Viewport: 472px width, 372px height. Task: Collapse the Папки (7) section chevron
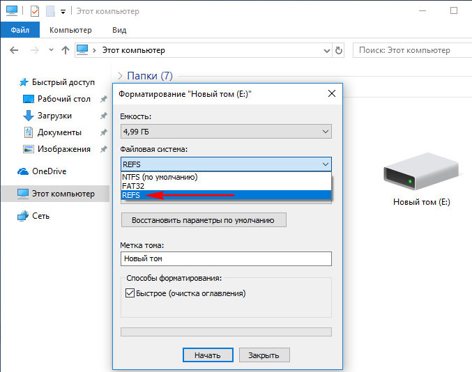pos(120,76)
